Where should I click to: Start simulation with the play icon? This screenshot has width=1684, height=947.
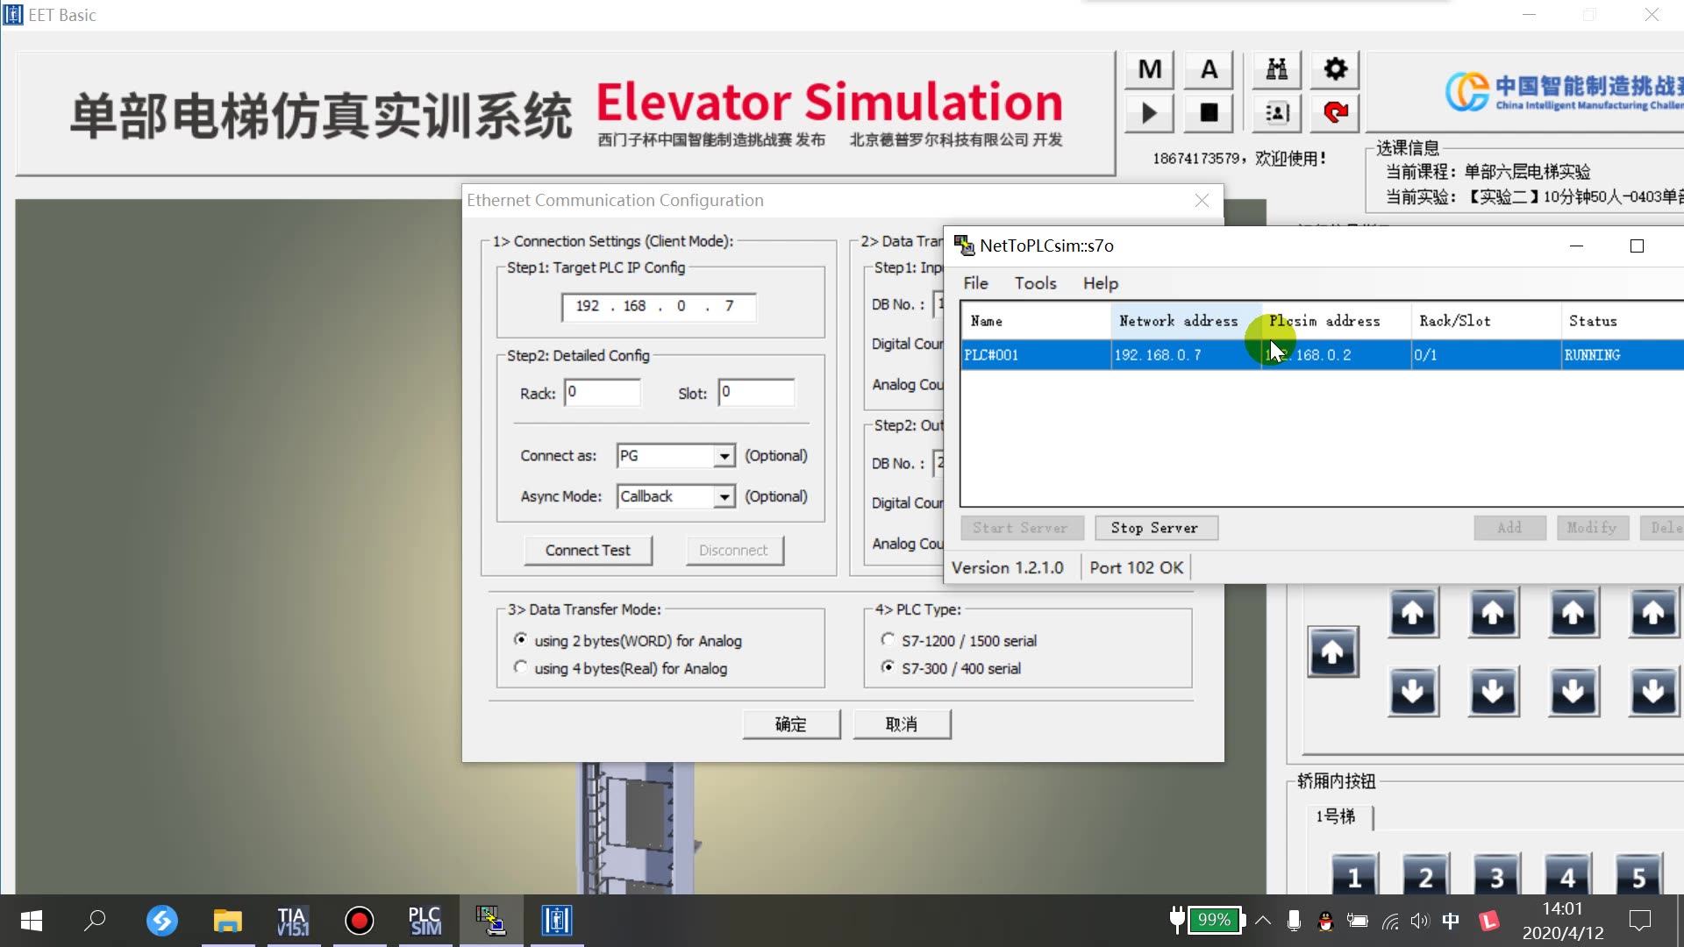pyautogui.click(x=1148, y=113)
